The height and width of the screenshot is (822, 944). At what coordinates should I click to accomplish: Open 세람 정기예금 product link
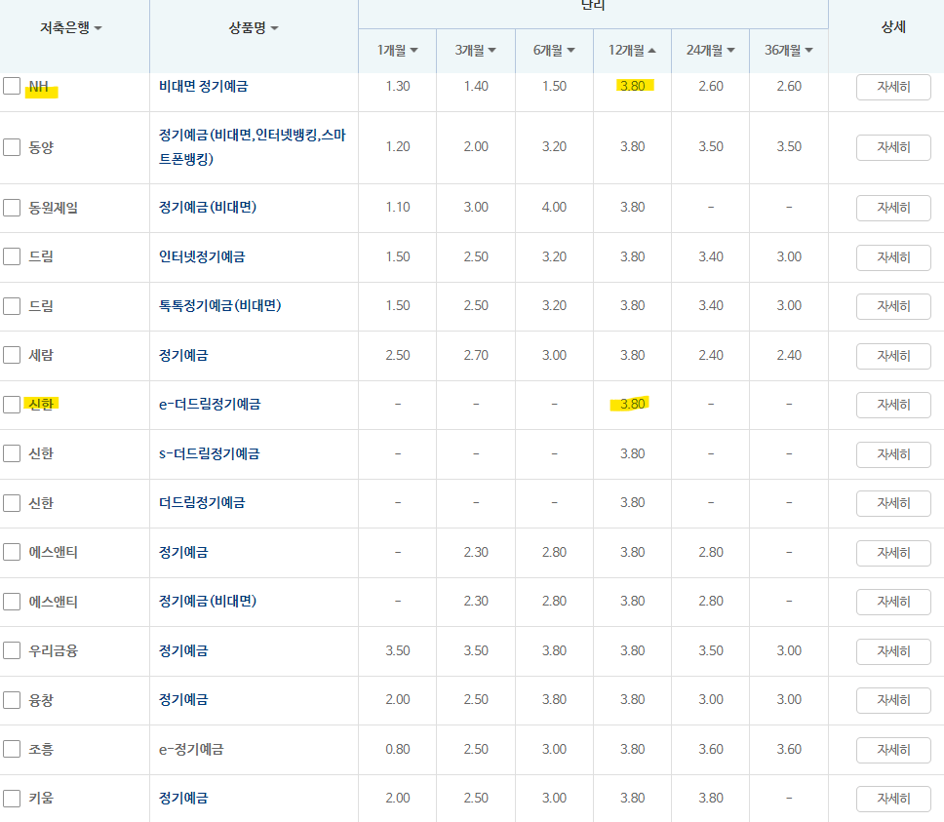[183, 355]
